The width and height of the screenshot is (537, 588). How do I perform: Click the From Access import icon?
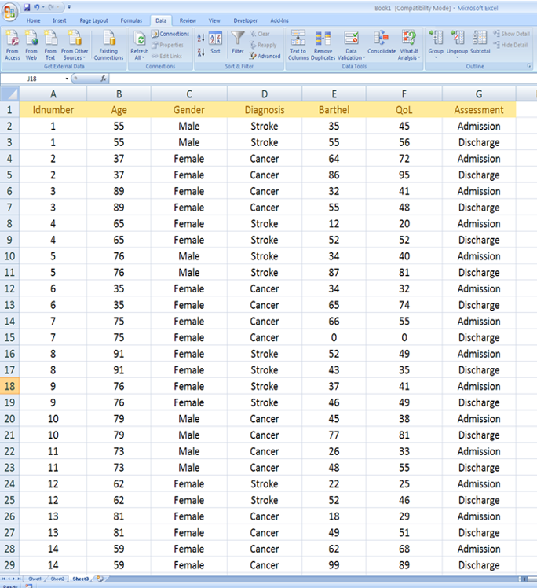tap(13, 44)
